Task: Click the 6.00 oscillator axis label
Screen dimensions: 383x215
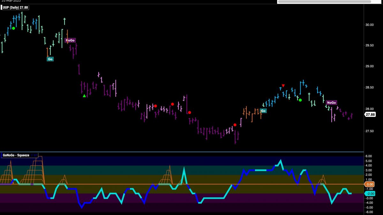Action: pos(369,156)
